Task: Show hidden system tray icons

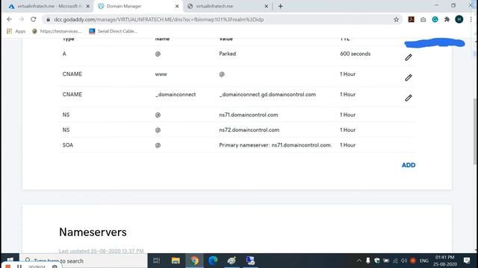Action: click(x=358, y=261)
